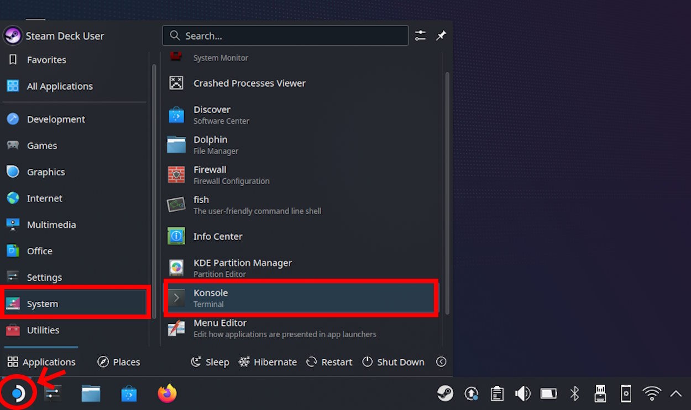The image size is (691, 410).
Task: Launch Discover store from taskbar
Action: (x=129, y=393)
